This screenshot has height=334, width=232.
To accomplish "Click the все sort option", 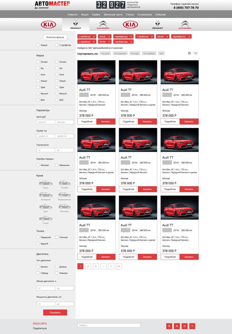I will [161, 54].
